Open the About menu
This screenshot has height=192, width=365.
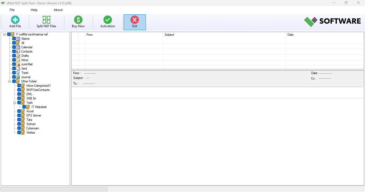coord(58,10)
